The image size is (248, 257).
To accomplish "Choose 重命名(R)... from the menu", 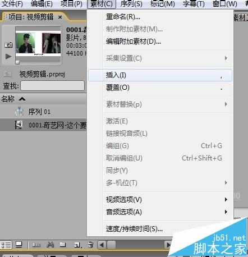I will [x=160, y=17].
